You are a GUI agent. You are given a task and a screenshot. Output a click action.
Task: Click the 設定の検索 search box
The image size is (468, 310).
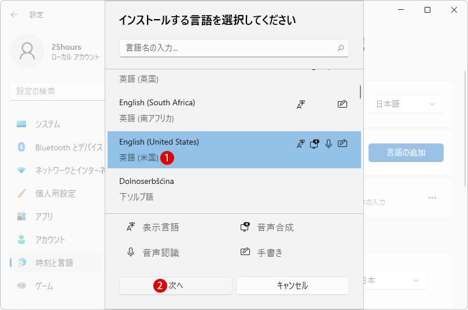pos(58,91)
